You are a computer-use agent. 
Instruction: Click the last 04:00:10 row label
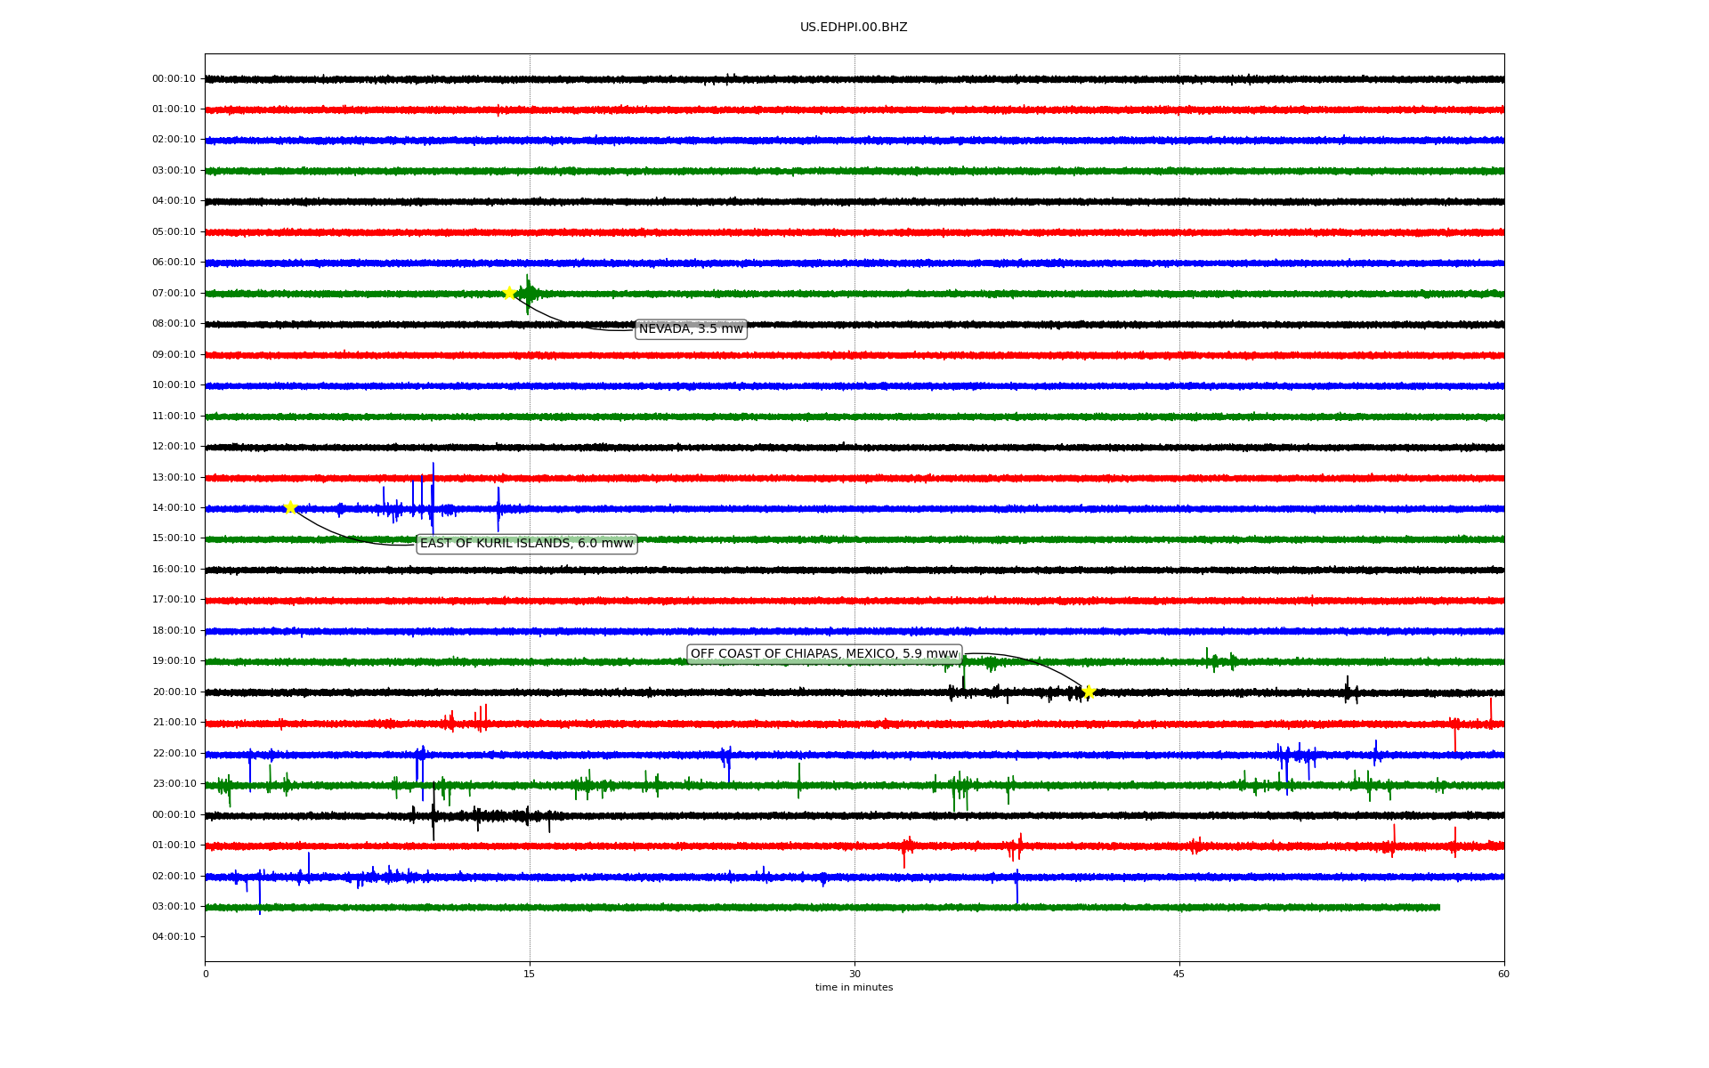pyautogui.click(x=174, y=937)
